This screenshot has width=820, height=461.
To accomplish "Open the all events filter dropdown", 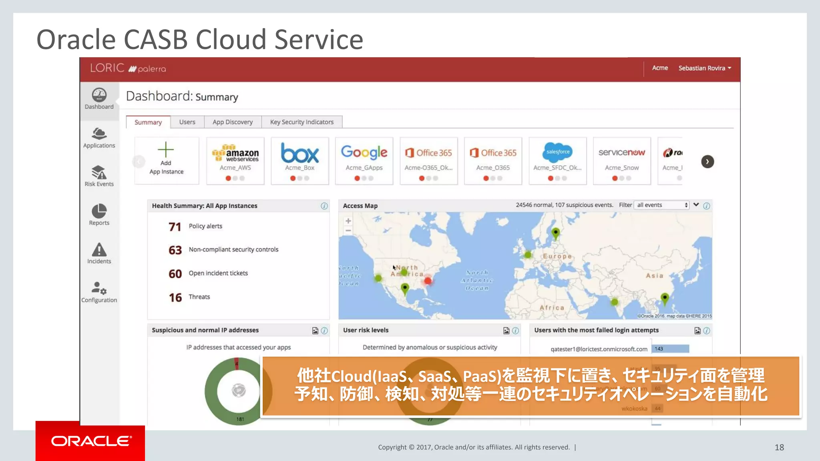I will point(662,205).
